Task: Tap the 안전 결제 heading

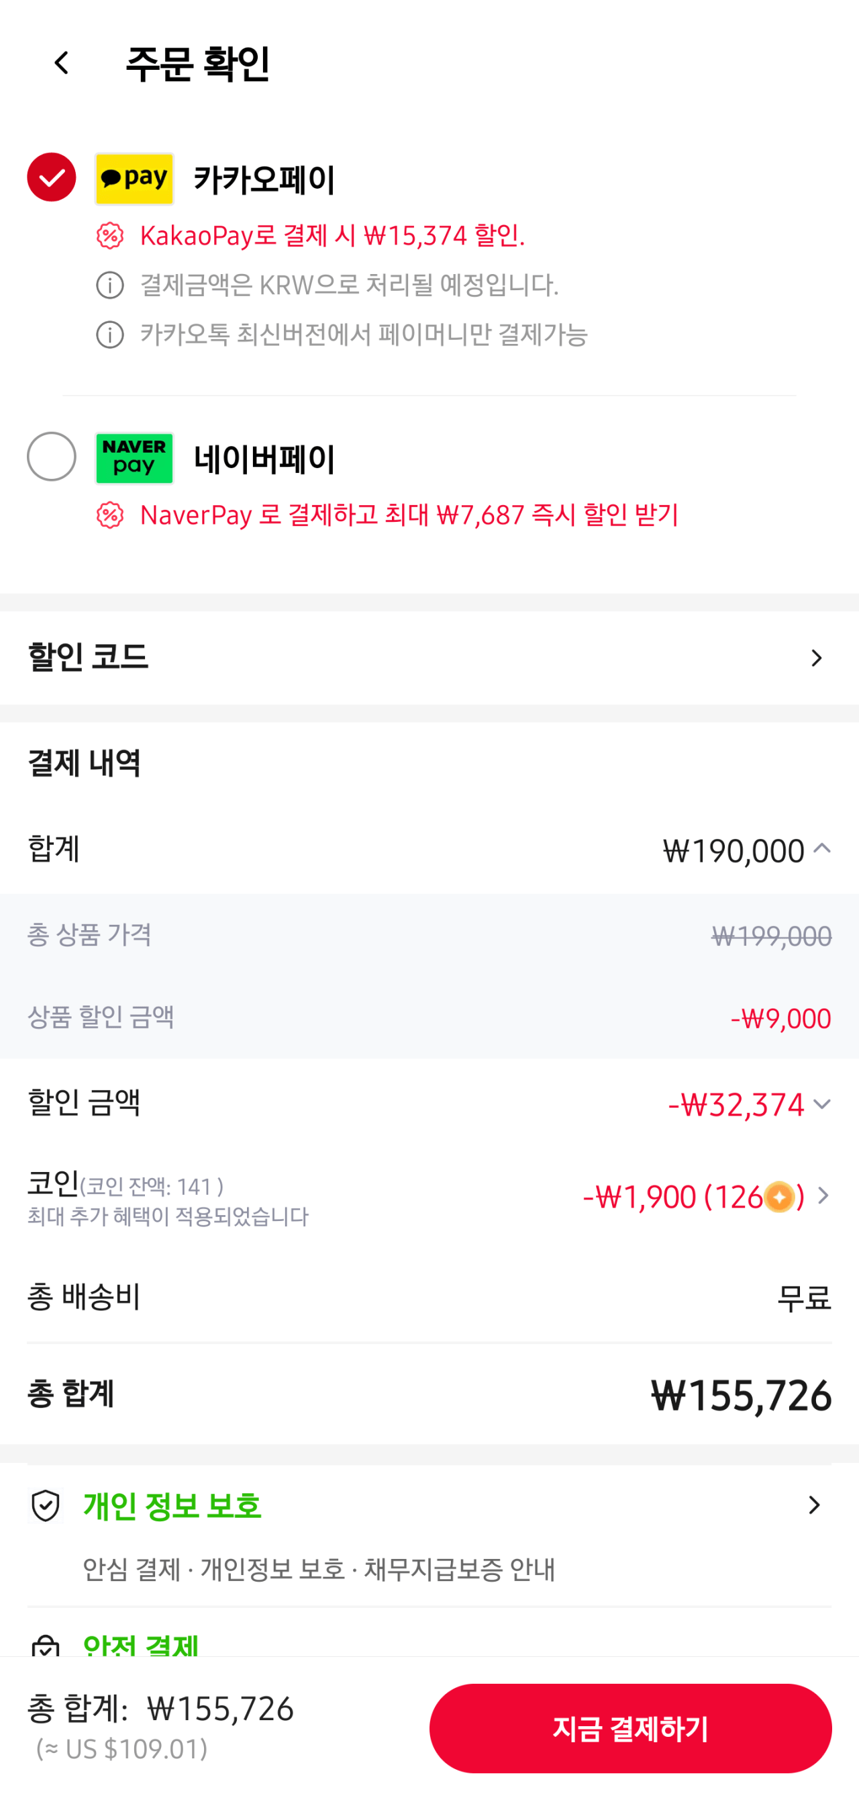Action: pos(142,1646)
